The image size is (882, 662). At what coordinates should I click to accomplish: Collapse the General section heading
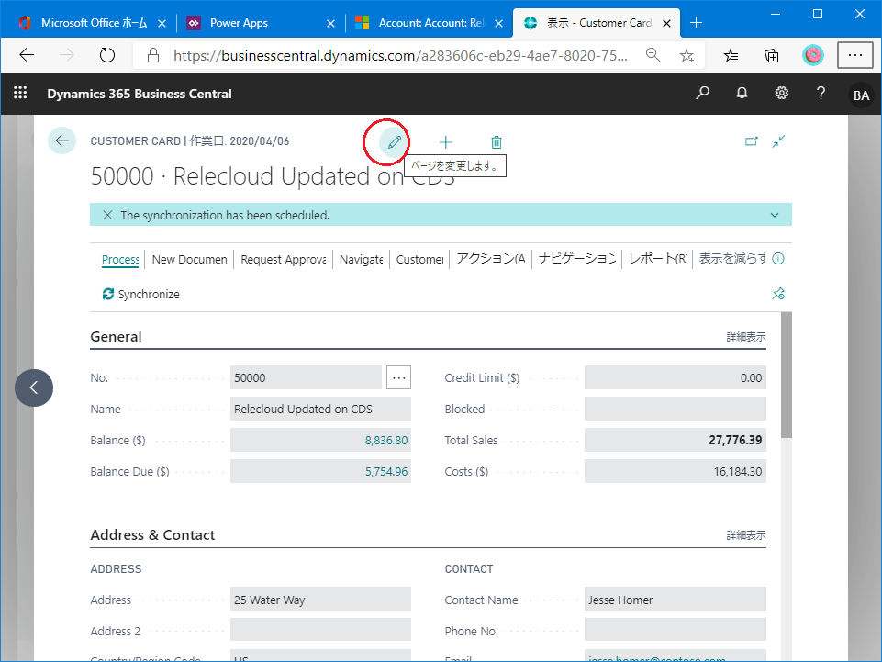116,337
